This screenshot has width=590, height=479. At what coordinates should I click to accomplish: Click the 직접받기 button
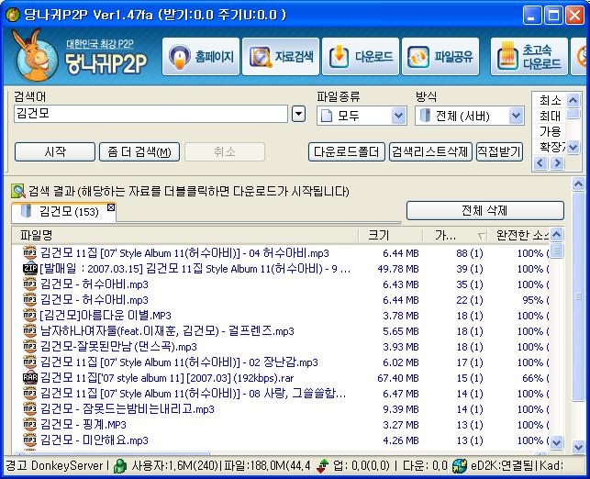pos(499,152)
